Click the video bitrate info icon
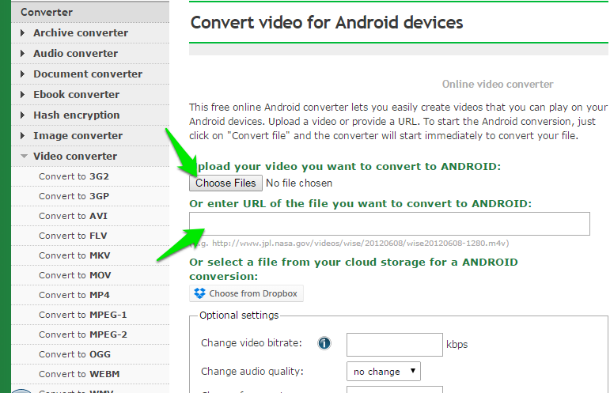The image size is (610, 393). click(324, 343)
